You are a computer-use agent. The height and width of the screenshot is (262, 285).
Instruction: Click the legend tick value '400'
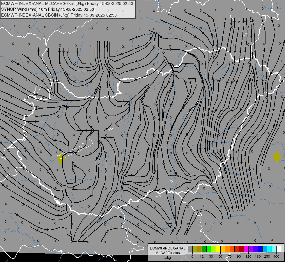click(276, 256)
